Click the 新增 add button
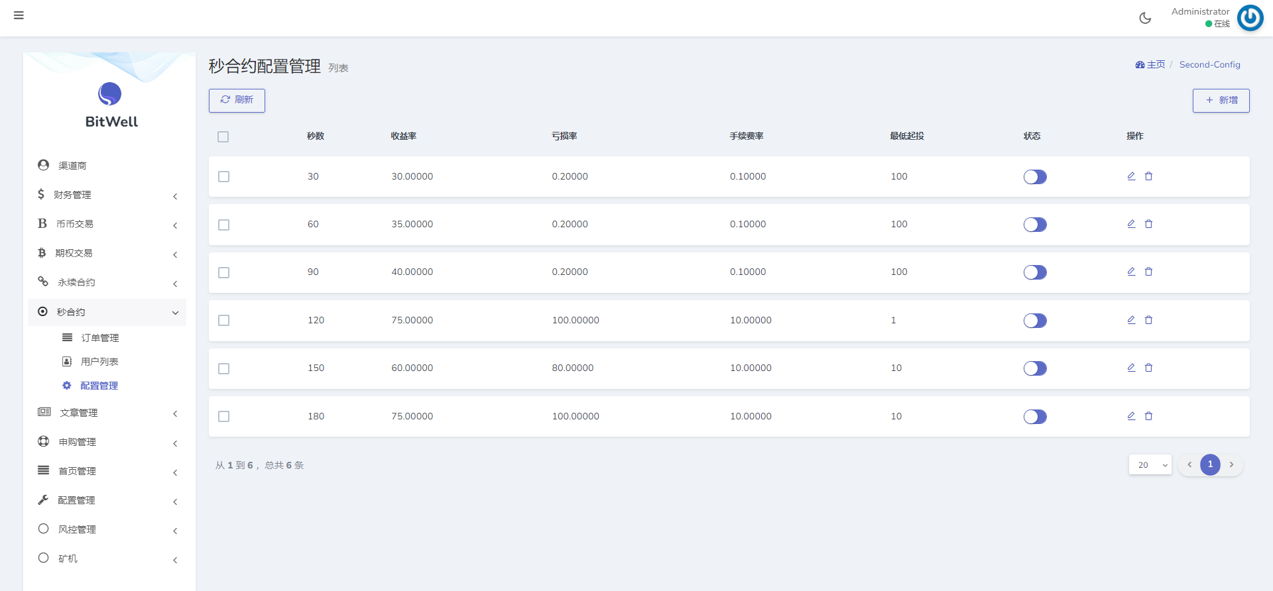The height and width of the screenshot is (591, 1273). click(x=1221, y=101)
